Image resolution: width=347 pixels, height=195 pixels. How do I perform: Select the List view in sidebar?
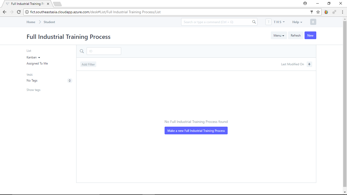pos(29,51)
